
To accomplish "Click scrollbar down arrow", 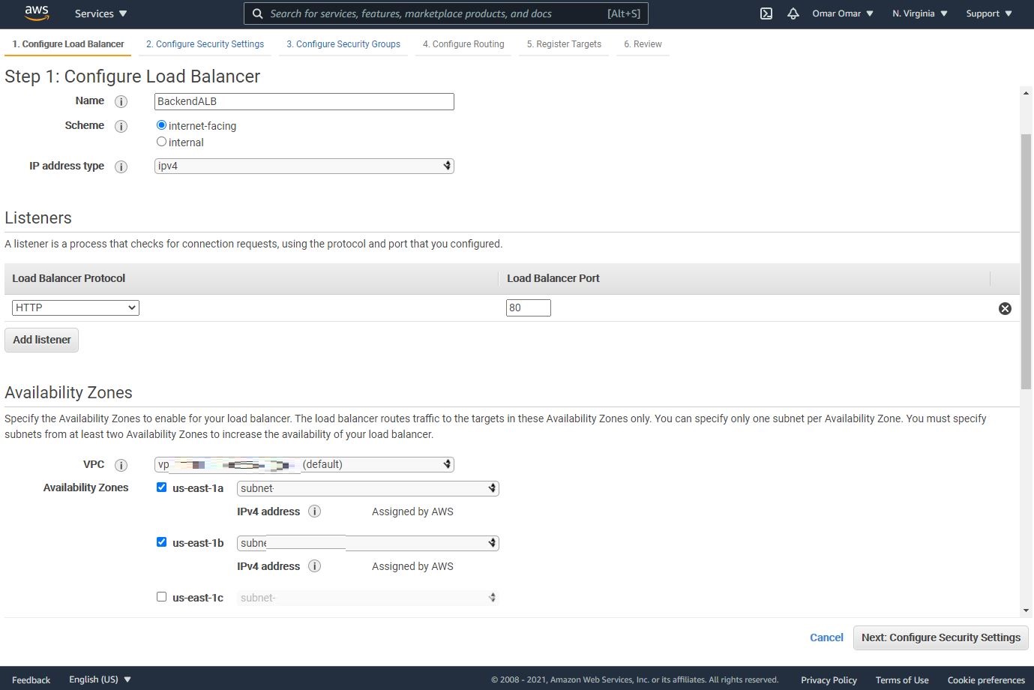I will tap(1026, 611).
